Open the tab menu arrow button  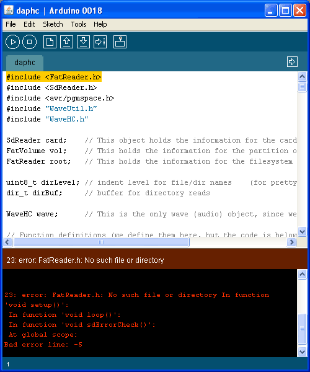coord(292,62)
